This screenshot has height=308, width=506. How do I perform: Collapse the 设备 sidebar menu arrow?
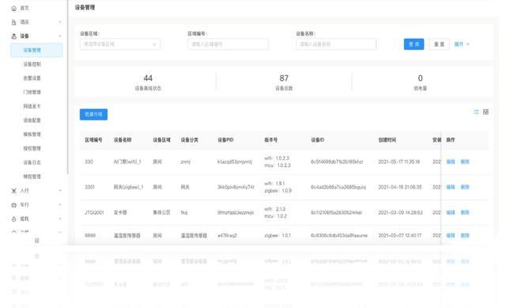(60, 36)
